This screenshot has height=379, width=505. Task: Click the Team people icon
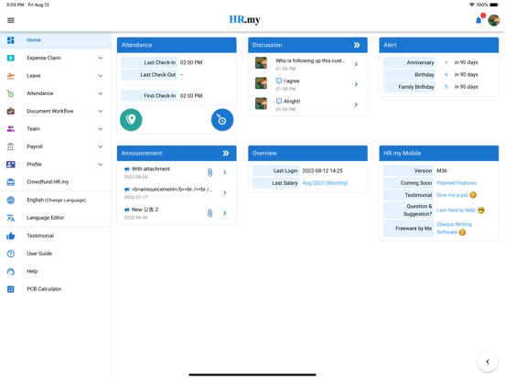tap(11, 129)
